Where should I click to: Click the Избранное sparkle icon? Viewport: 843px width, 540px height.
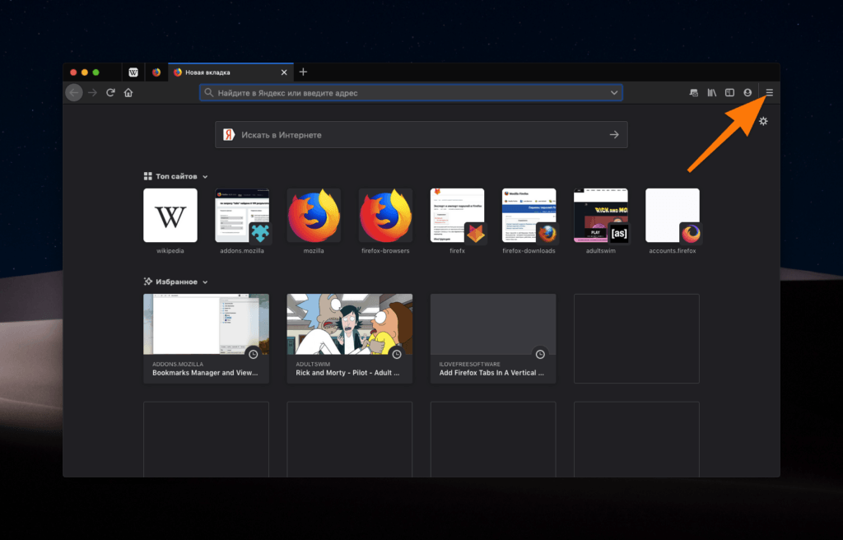(148, 282)
